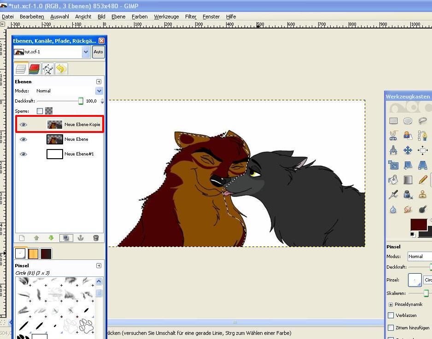
Task: Select the Rectangle Select tool
Action: coord(393,121)
